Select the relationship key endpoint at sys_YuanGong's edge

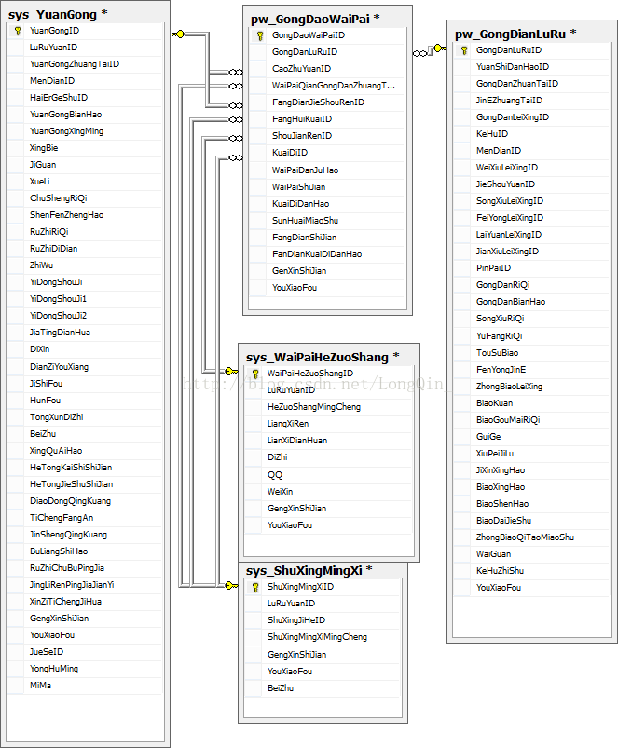(177, 34)
